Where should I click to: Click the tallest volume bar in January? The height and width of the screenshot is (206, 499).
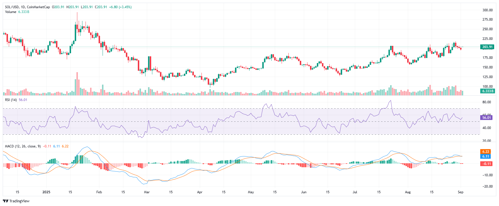(x=77, y=84)
